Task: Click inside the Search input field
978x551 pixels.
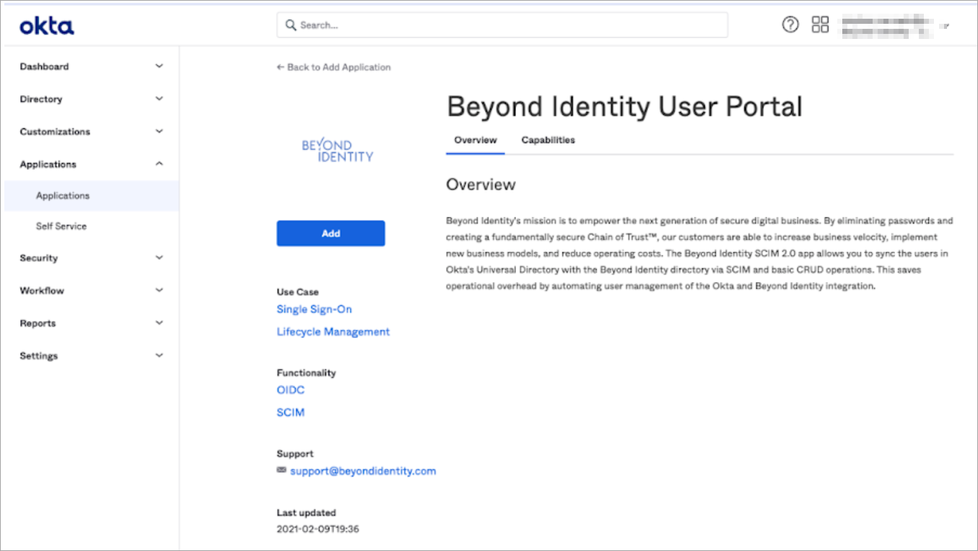Action: [433, 25]
